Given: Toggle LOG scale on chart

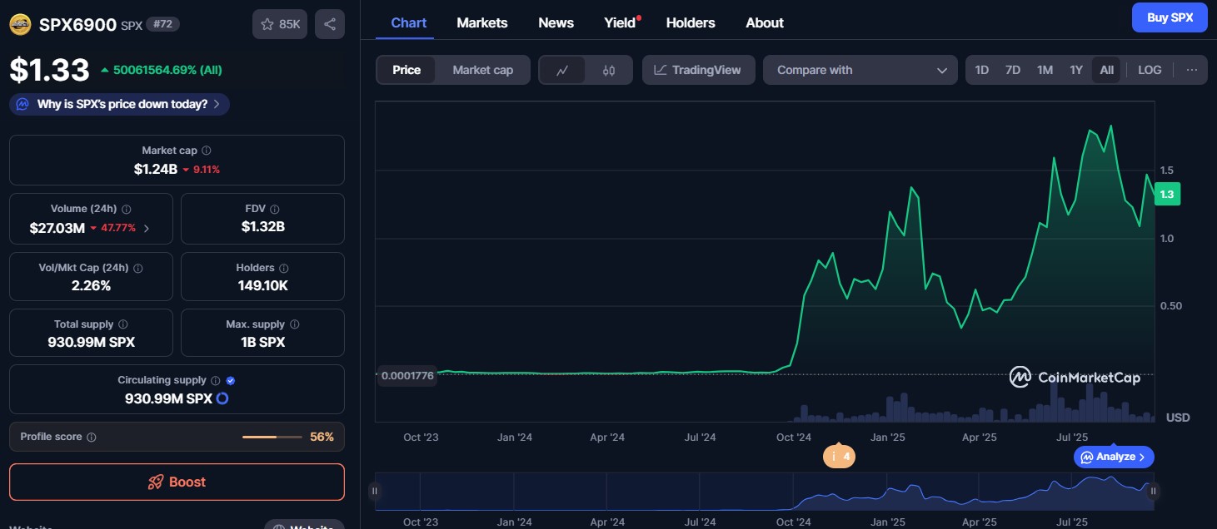Looking at the screenshot, I should coord(1150,70).
